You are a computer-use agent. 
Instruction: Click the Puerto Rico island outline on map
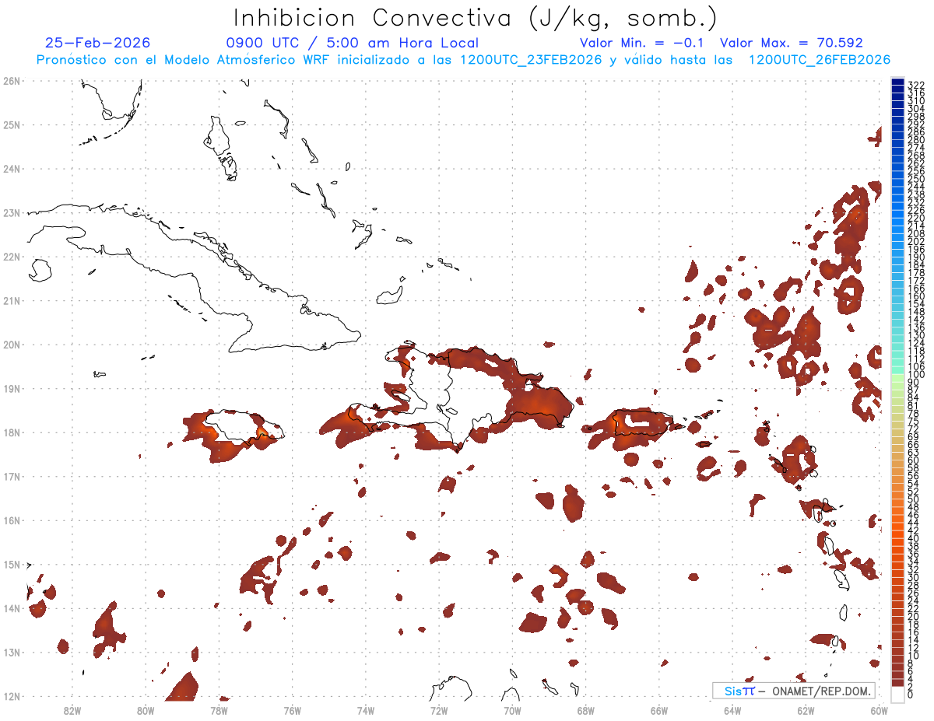[643, 422]
